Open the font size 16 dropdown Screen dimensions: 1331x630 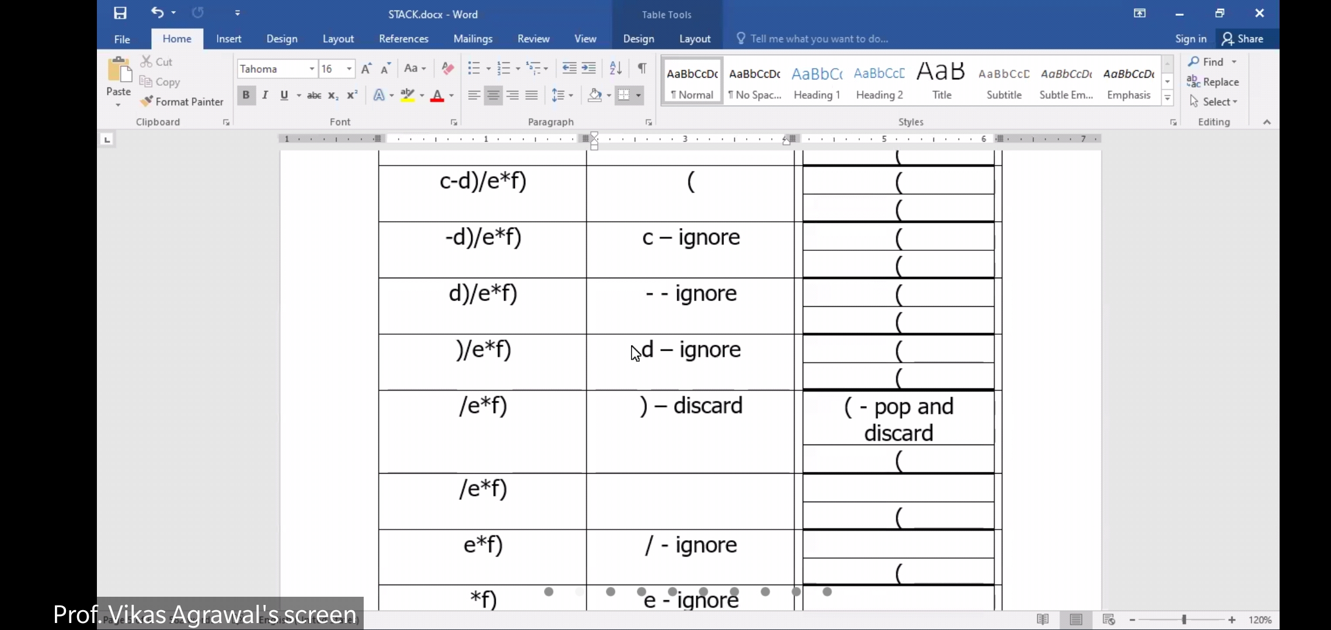point(349,69)
